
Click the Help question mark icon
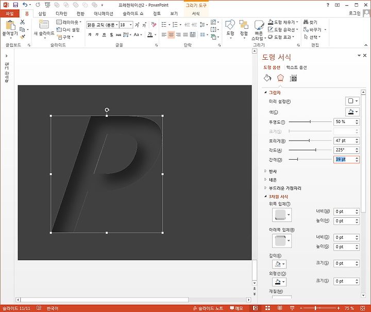coord(328,5)
